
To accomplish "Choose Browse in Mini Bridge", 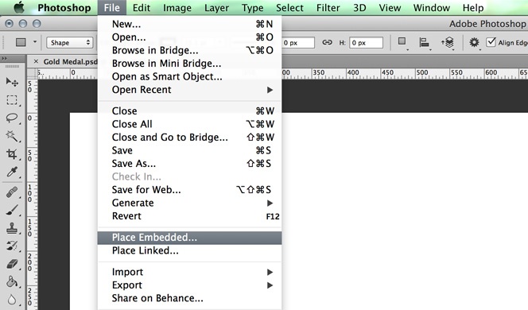I will click(189, 64).
